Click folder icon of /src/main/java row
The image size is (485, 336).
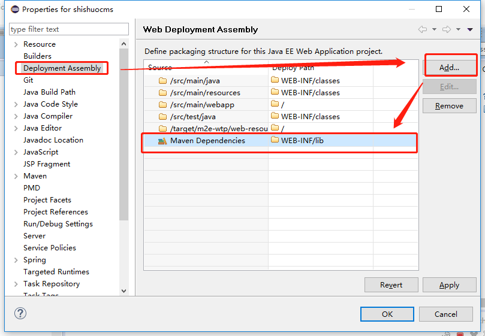coord(162,81)
